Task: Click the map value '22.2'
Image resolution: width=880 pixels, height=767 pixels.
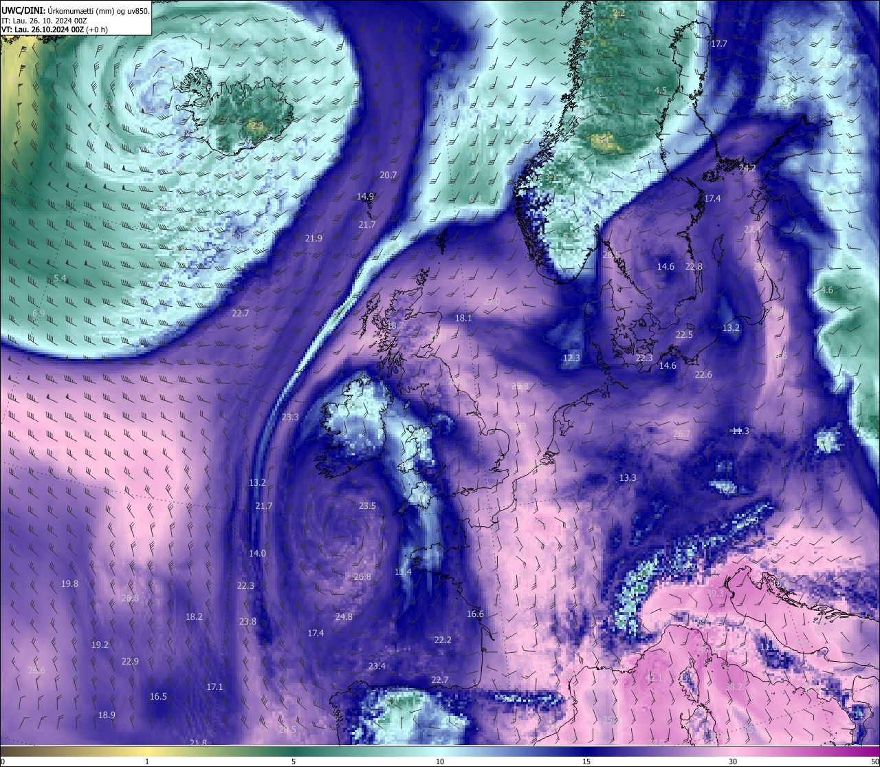Action: point(443,640)
